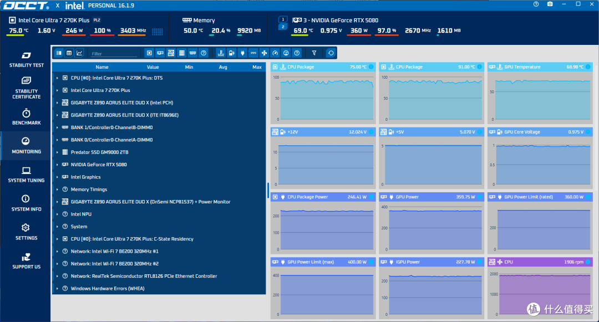Open the System Info section
Viewport: 599px width, 322px height.
[27, 203]
